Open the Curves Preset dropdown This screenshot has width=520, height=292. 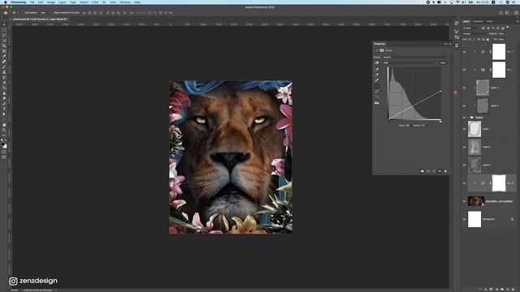coord(415,58)
